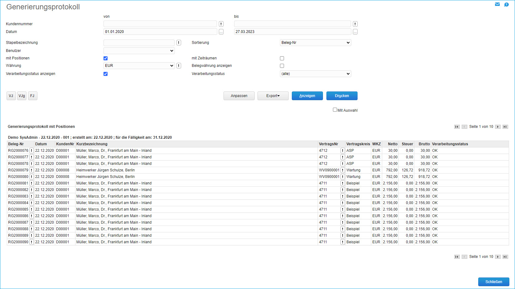Click the help icon at top right

point(506,4)
